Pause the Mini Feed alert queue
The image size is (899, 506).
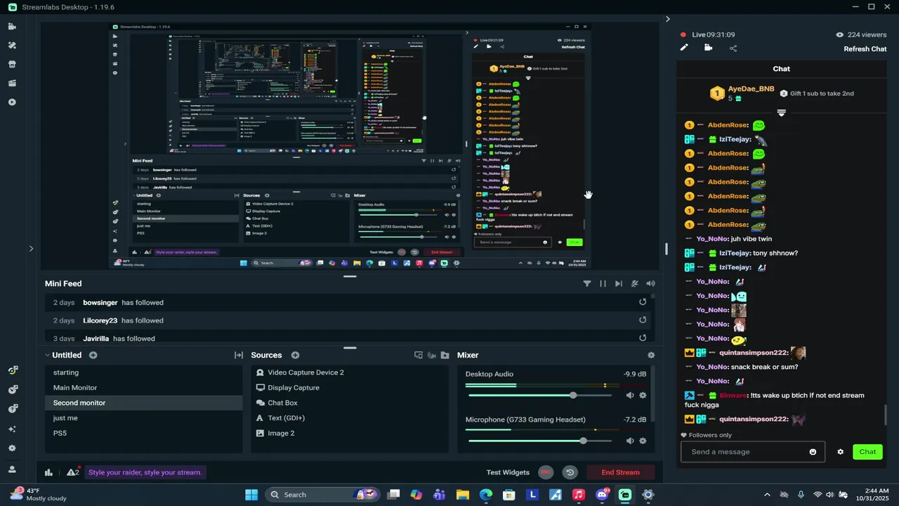[x=603, y=284]
